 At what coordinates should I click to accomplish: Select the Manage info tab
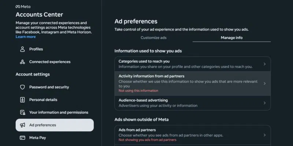(x=231, y=38)
